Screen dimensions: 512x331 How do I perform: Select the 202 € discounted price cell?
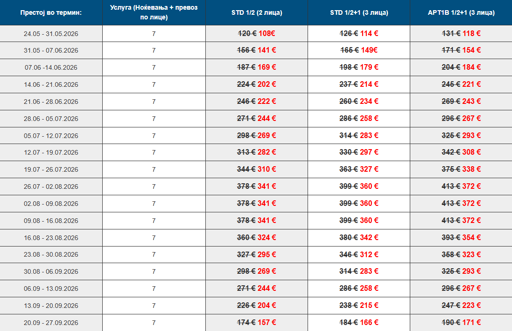coord(267,84)
